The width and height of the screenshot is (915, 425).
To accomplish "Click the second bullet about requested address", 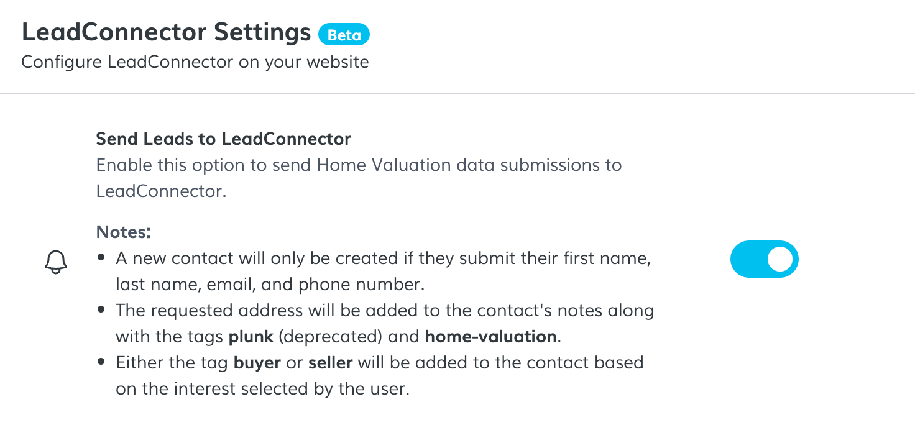I will 384,311.
